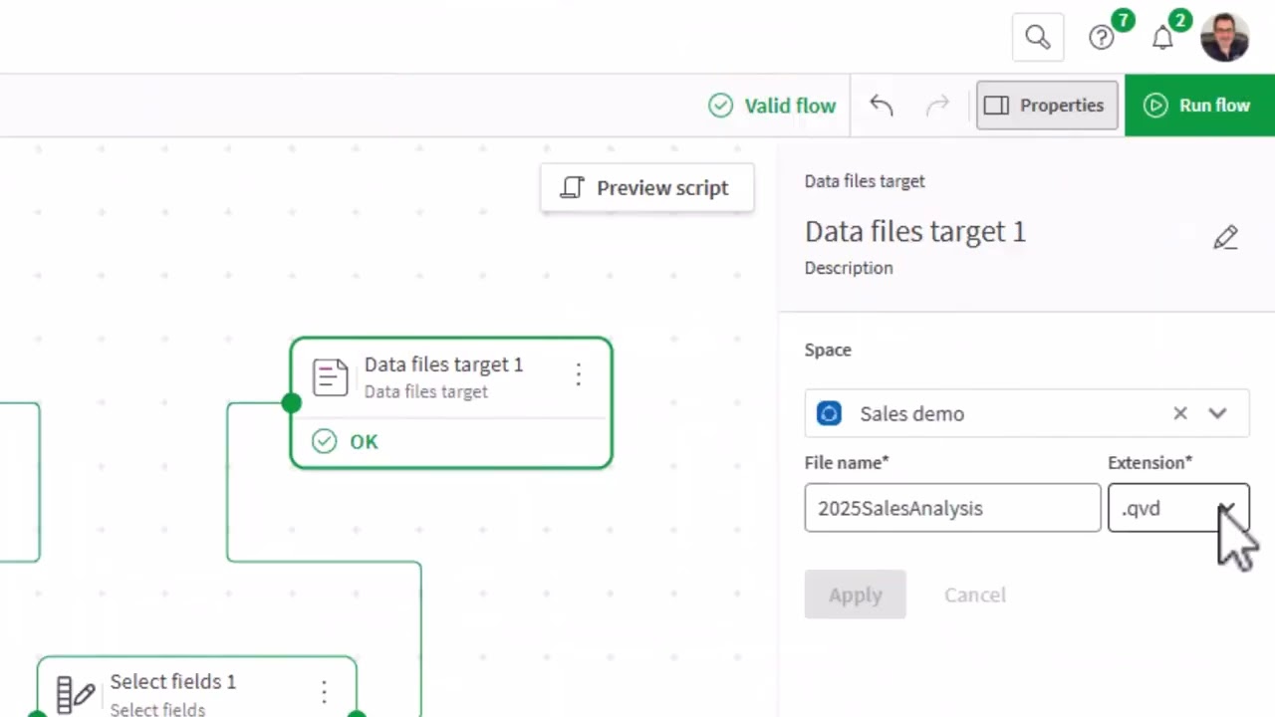
Task: Click the Select fields 1 node icon
Action: (x=75, y=694)
